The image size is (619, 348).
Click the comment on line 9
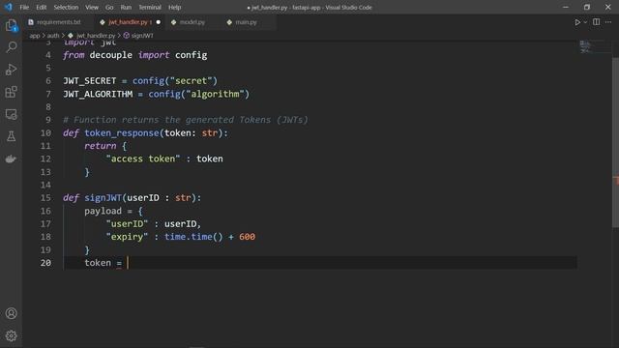coord(186,120)
